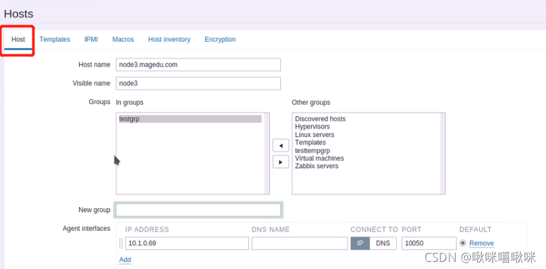Choose IP as the connect-to option
The image size is (546, 269).
click(360, 243)
